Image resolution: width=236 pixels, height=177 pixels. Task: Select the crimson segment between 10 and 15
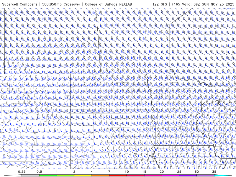(135, 176)
